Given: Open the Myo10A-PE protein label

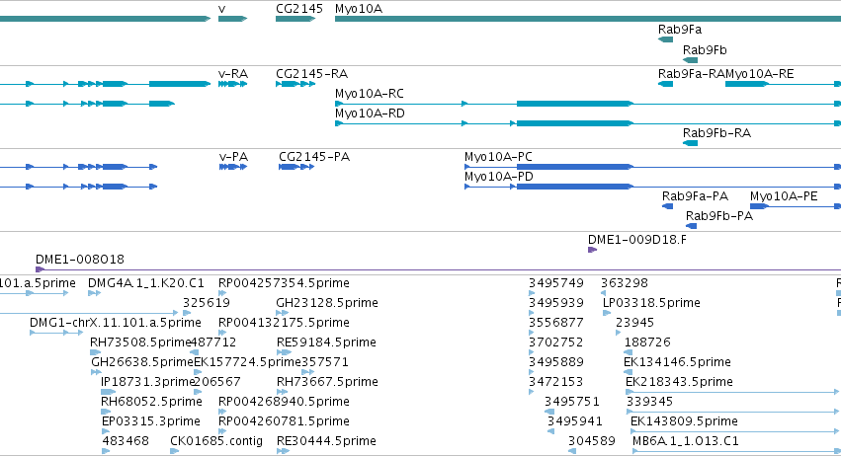Looking at the screenshot, I should [x=784, y=196].
